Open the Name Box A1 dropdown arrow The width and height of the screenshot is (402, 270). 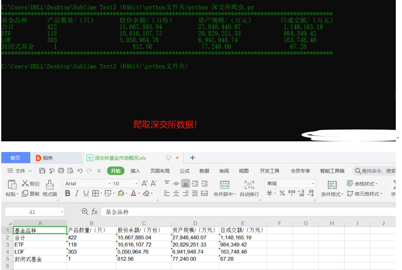pos(62,212)
